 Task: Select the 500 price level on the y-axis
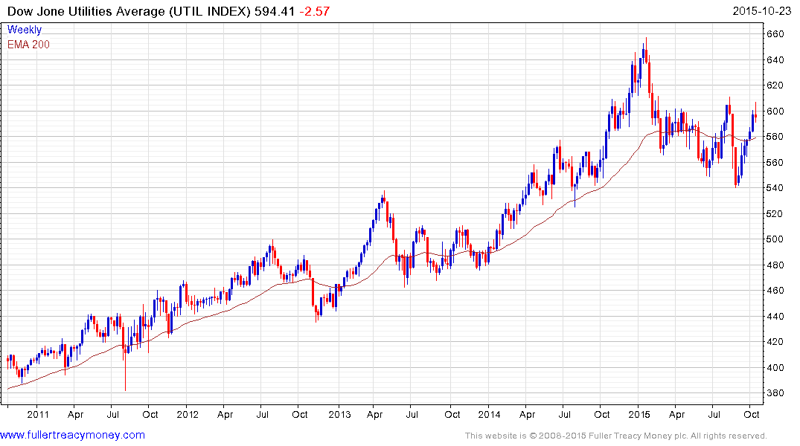pyautogui.click(x=776, y=239)
